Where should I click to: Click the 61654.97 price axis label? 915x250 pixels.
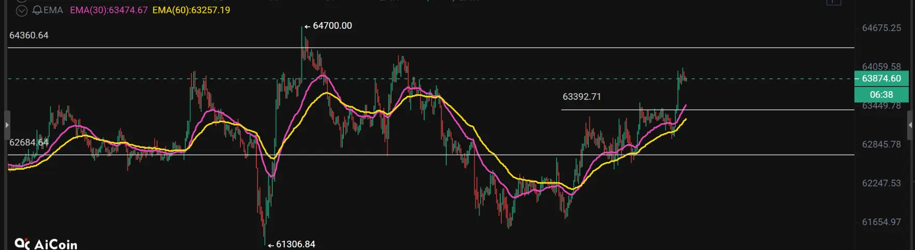coord(881,222)
